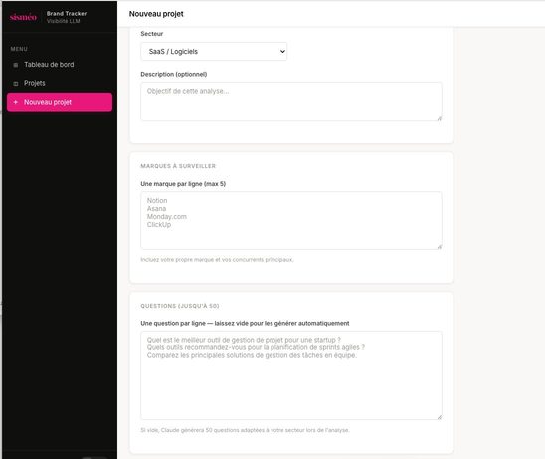Focus the brands list text area
The image size is (545, 459).
291,220
